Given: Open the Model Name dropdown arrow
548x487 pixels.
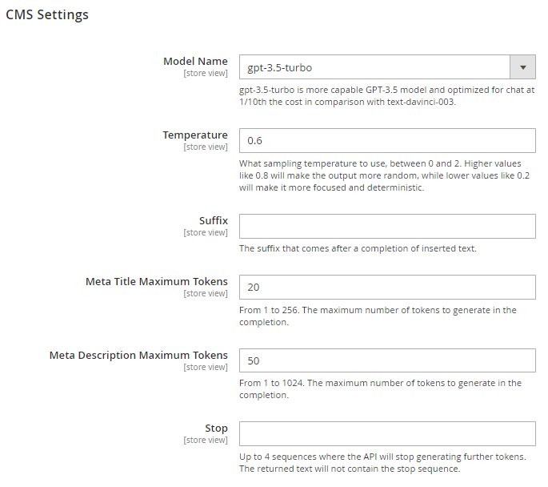Looking at the screenshot, I should click(522, 67).
